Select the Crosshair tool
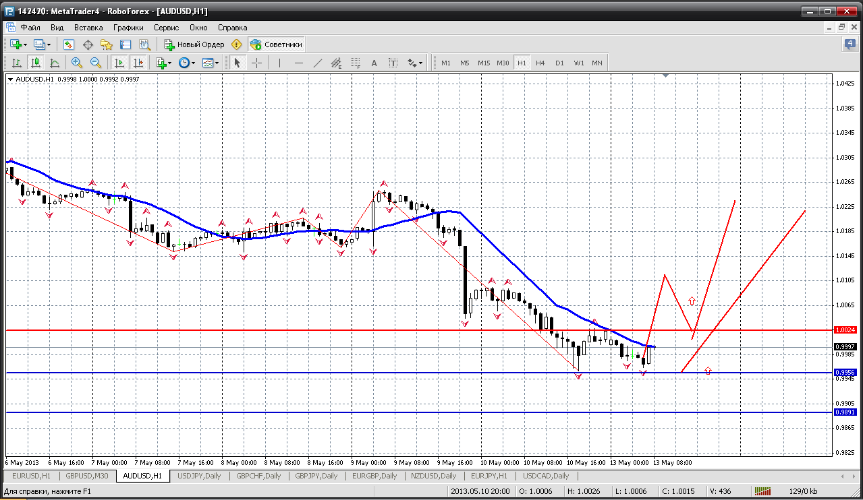Screen dimensions: 863x500 (257, 63)
